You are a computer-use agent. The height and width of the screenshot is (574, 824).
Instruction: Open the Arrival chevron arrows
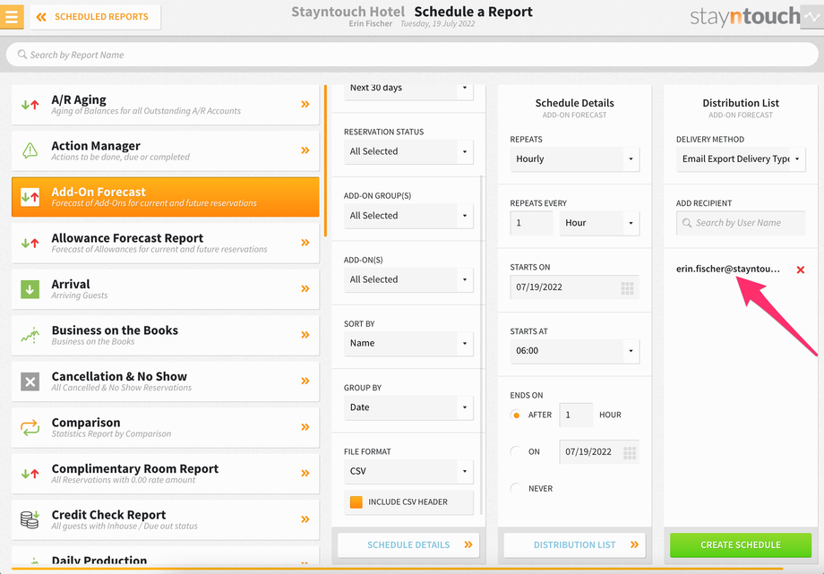[305, 288]
